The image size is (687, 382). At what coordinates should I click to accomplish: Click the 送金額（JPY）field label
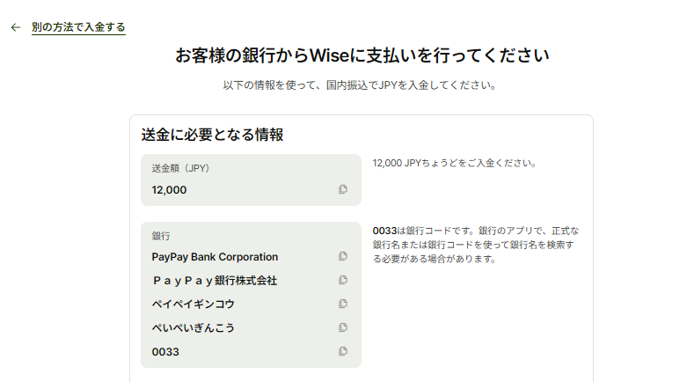click(180, 167)
